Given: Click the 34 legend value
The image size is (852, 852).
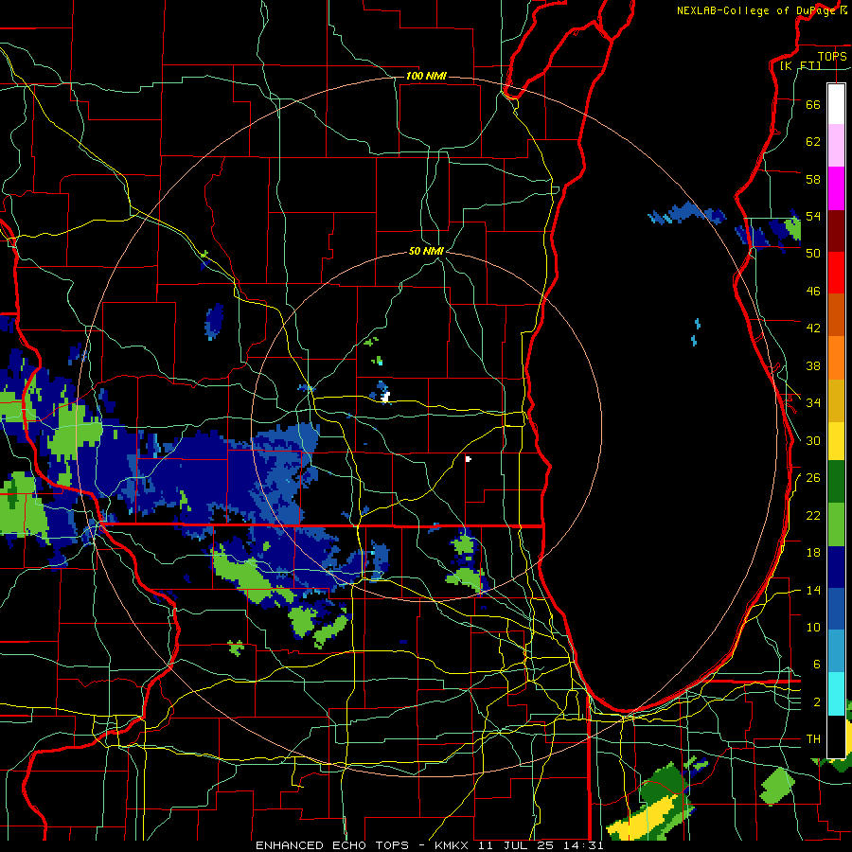Looking at the screenshot, I should tap(813, 403).
